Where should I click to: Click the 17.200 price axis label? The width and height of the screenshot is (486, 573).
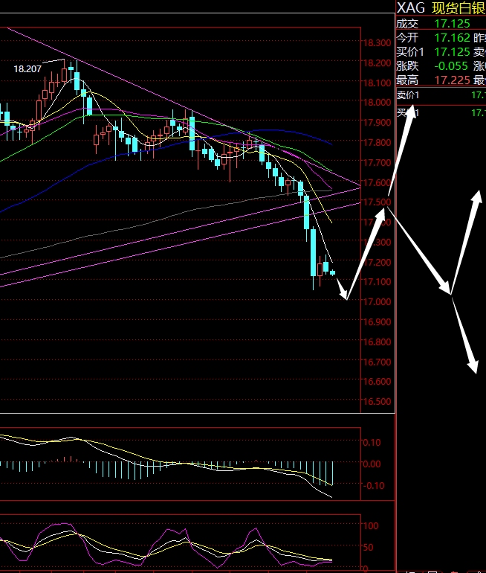coord(378,263)
